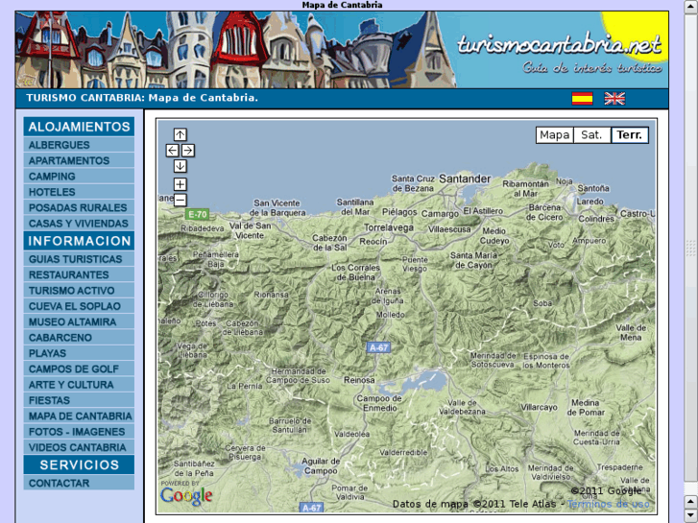Open the CONTACTAR link
698x523 pixels.
pyautogui.click(x=79, y=483)
